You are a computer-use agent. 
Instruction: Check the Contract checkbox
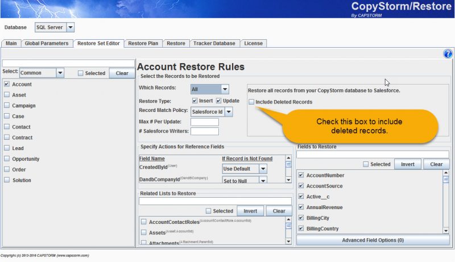click(x=7, y=138)
